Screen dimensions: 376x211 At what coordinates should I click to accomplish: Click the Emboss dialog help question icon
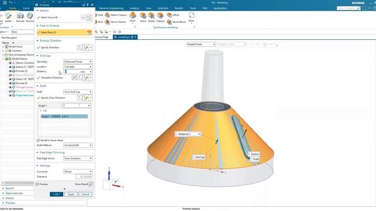click(x=88, y=5)
